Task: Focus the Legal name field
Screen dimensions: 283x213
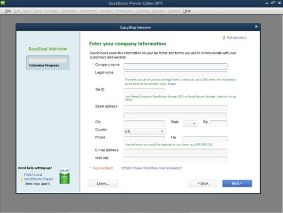Action: [175, 74]
